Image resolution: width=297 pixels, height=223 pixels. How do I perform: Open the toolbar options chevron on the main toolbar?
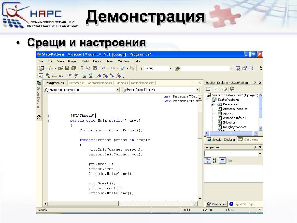[x=261, y=68]
